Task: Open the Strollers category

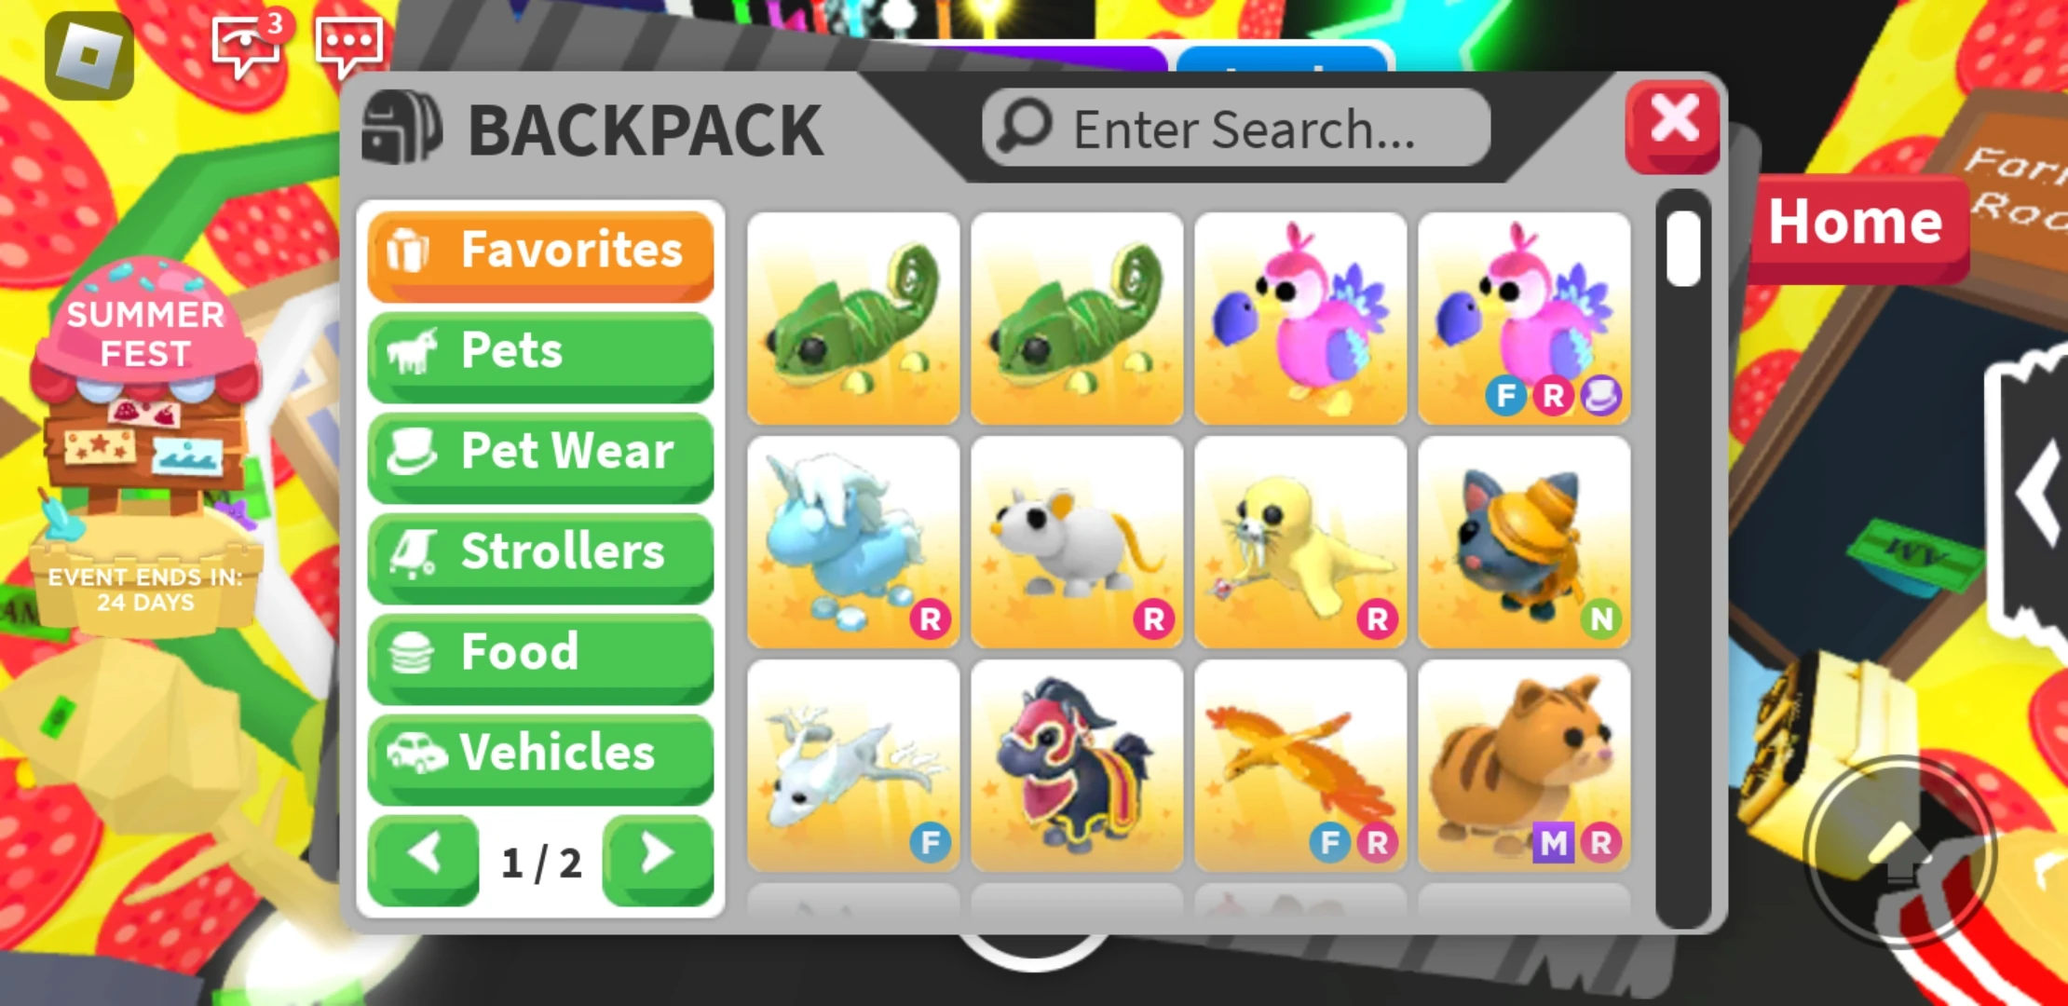Action: coord(540,557)
